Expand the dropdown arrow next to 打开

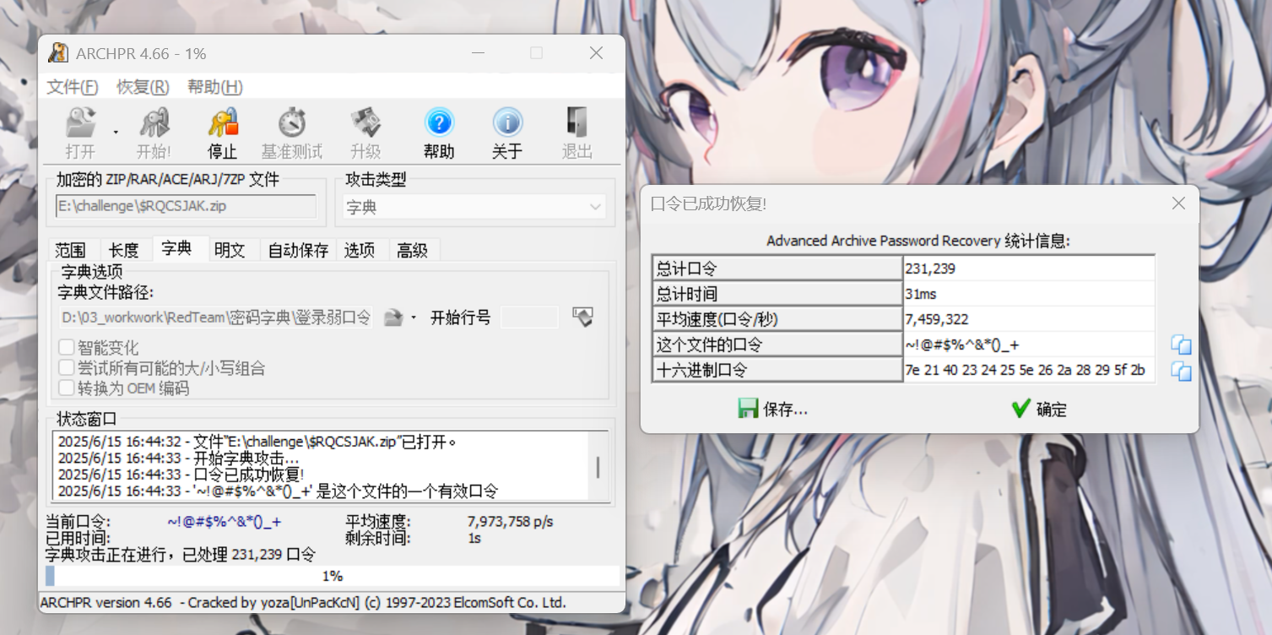[x=116, y=133]
